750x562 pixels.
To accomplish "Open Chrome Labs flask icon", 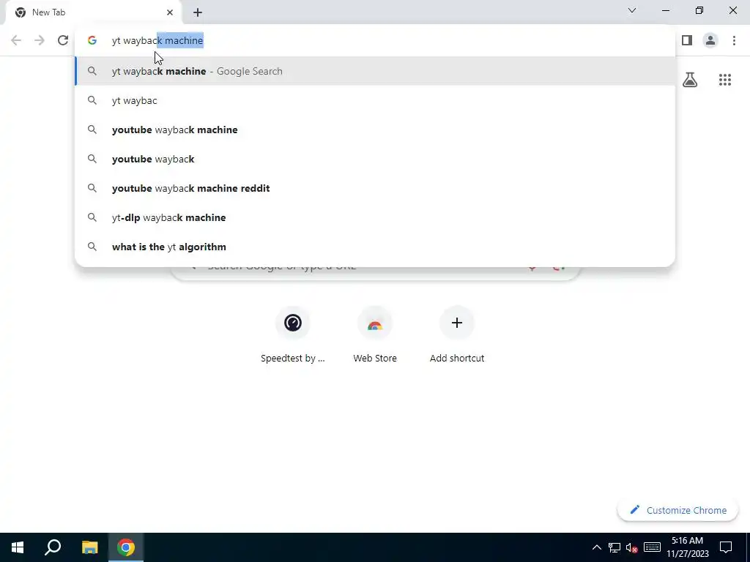I will tap(690, 80).
